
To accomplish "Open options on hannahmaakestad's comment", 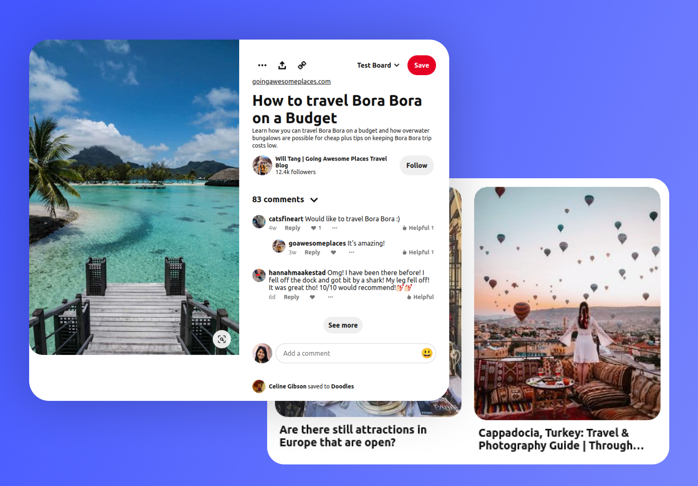I will point(330,297).
